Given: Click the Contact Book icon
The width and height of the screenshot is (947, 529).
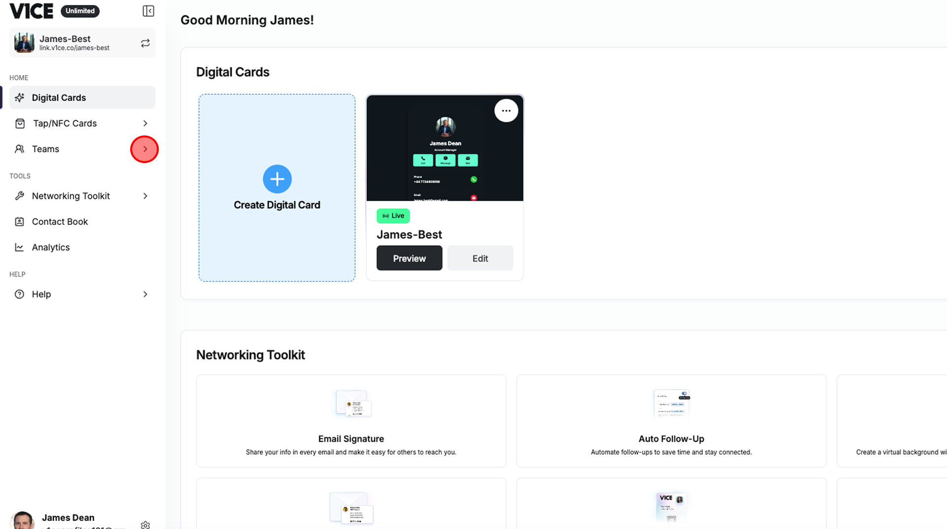Looking at the screenshot, I should pos(20,222).
